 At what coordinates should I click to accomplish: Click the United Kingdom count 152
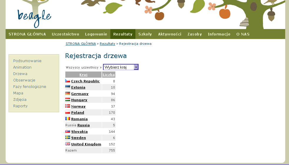click(112, 144)
